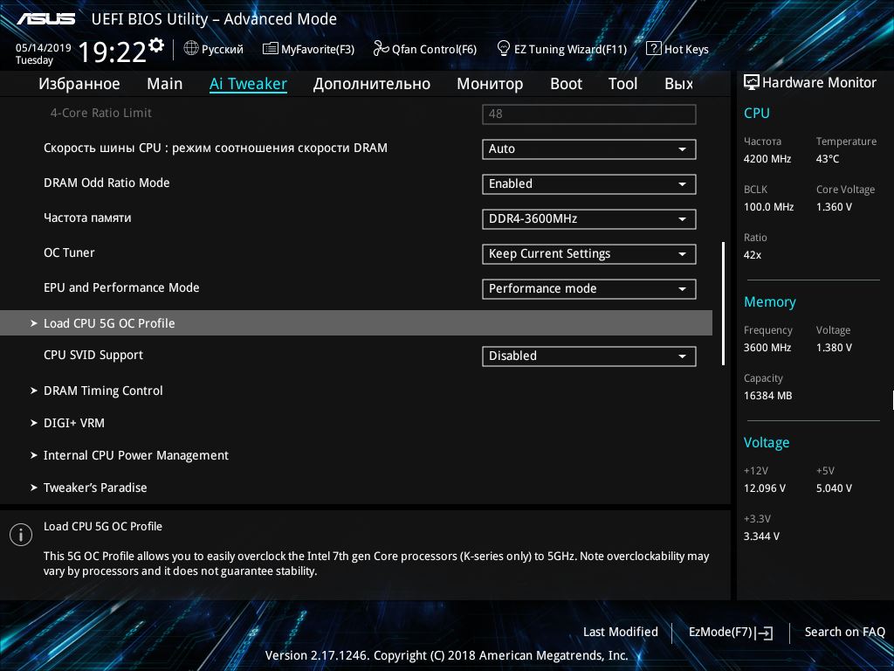
Task: Click the 05/14/2019 date text
Action: click(x=44, y=48)
